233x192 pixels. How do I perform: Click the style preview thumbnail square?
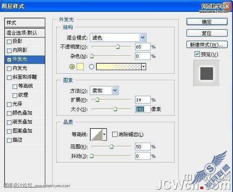click(x=206, y=73)
